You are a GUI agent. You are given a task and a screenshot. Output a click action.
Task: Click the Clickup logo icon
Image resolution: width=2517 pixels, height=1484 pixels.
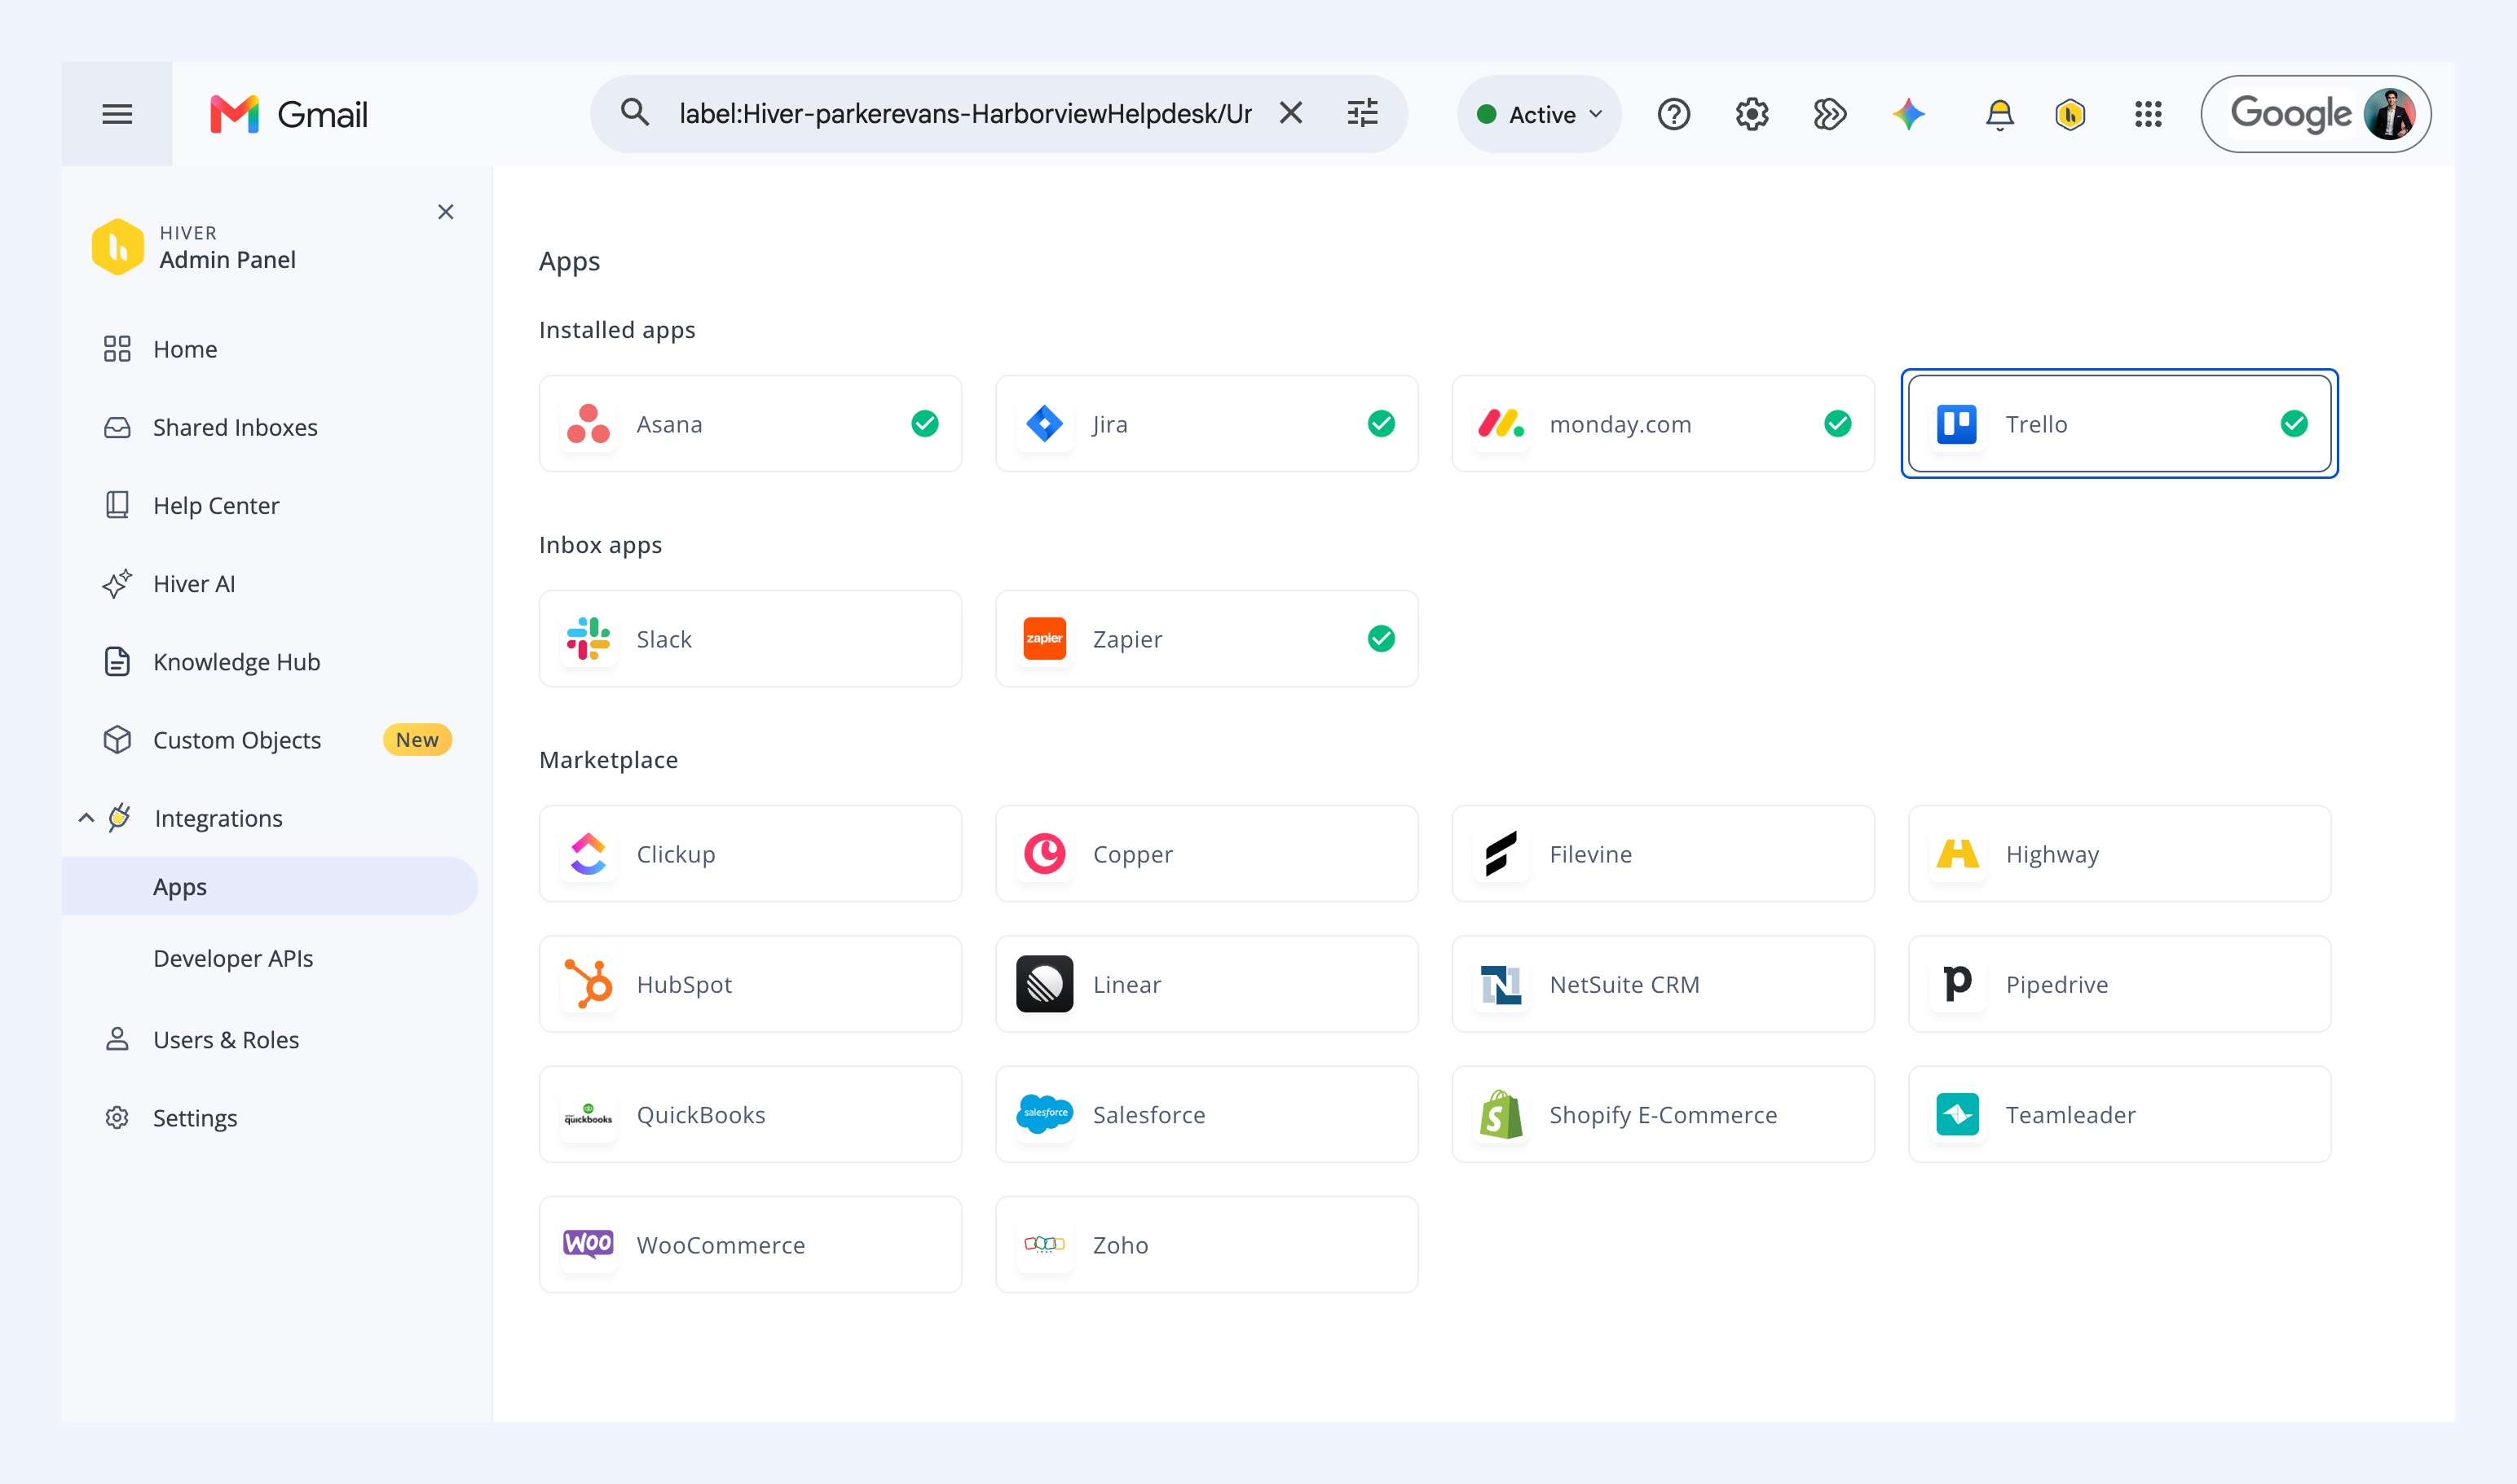[588, 854]
